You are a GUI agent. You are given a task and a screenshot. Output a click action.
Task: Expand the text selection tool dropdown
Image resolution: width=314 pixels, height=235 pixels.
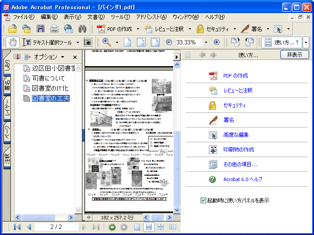78,43
